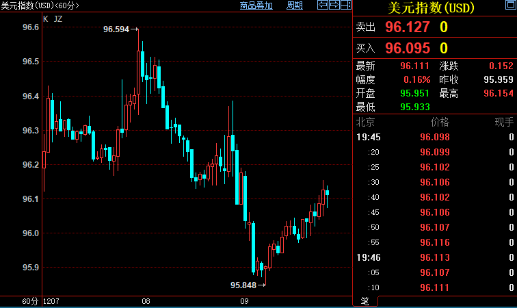Click the left-arrow previous chart icon

click(x=323, y=5)
